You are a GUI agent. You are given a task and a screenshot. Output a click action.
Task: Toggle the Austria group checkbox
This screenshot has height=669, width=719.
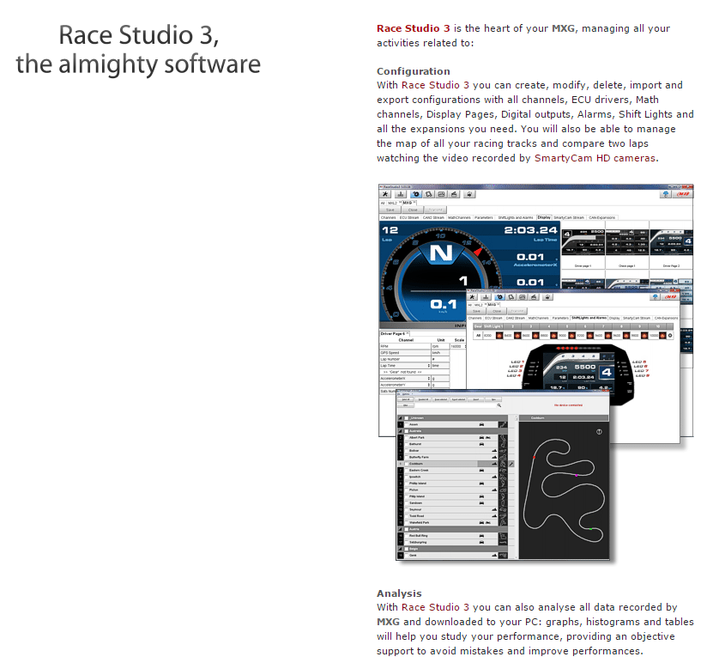click(x=408, y=529)
